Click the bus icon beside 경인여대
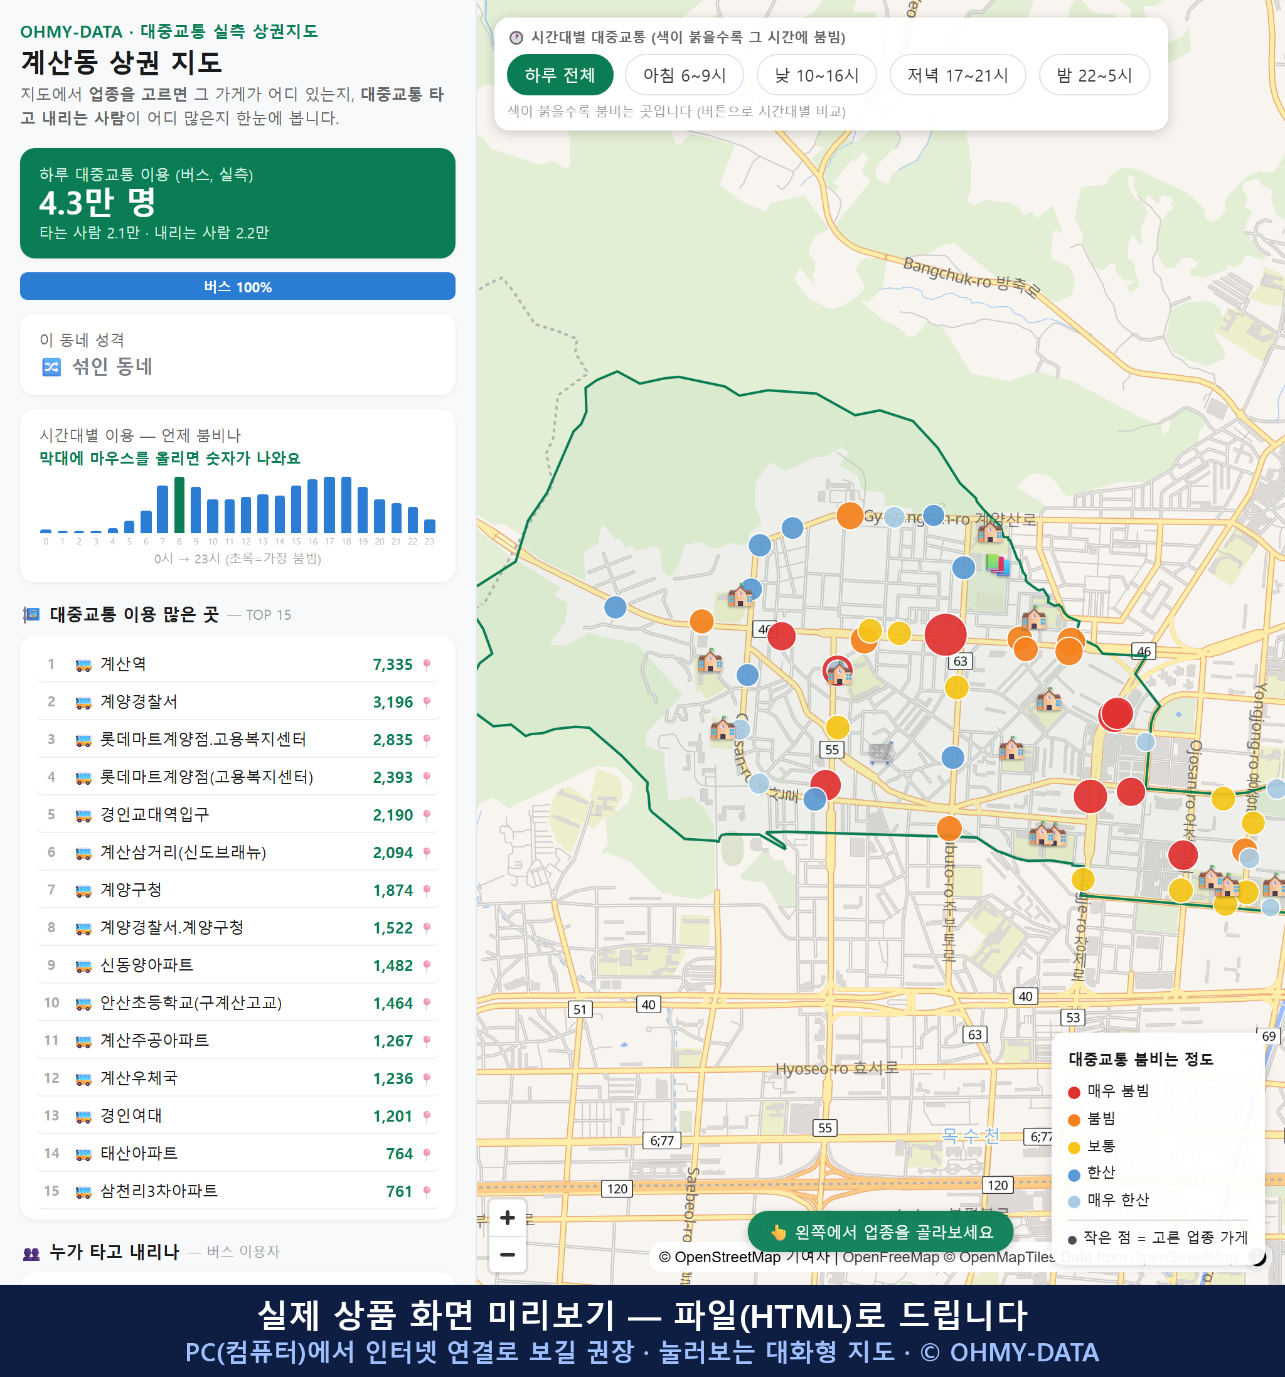Screen dimensions: 1285x1377 pos(83,1117)
